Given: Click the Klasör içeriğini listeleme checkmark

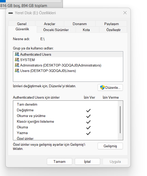Looking at the screenshot, I should coord(89,122).
